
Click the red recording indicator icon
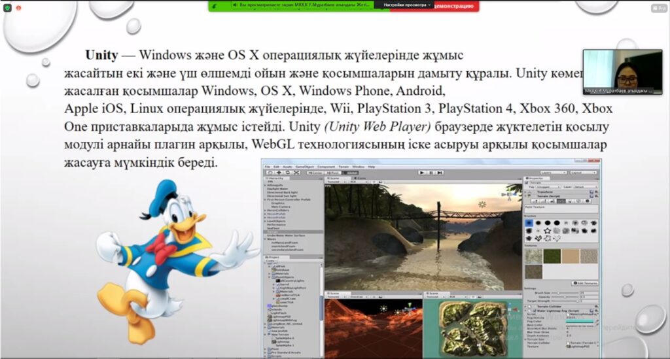point(18,8)
